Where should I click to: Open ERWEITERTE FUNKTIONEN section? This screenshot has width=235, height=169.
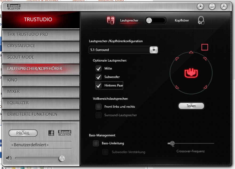tap(41, 114)
